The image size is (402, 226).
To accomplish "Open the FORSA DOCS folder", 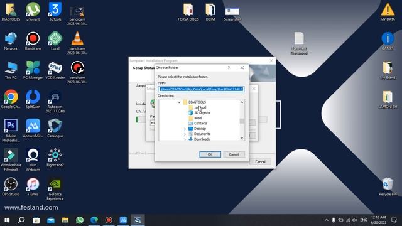I will click(188, 12).
